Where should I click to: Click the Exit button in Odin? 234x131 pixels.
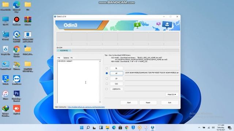pyautogui.click(x=170, y=103)
